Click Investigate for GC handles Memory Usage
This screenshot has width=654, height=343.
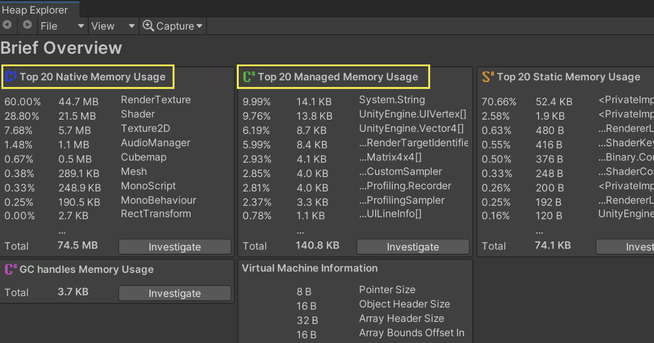(x=175, y=293)
